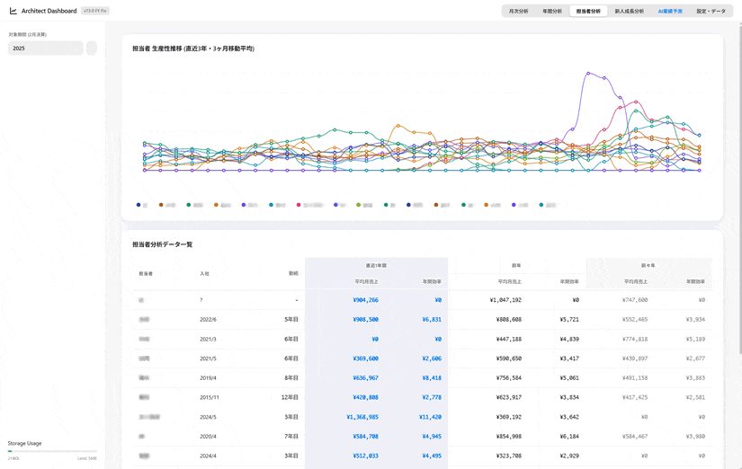
Task: Select the row with join date 2021/3
Action: (423, 339)
